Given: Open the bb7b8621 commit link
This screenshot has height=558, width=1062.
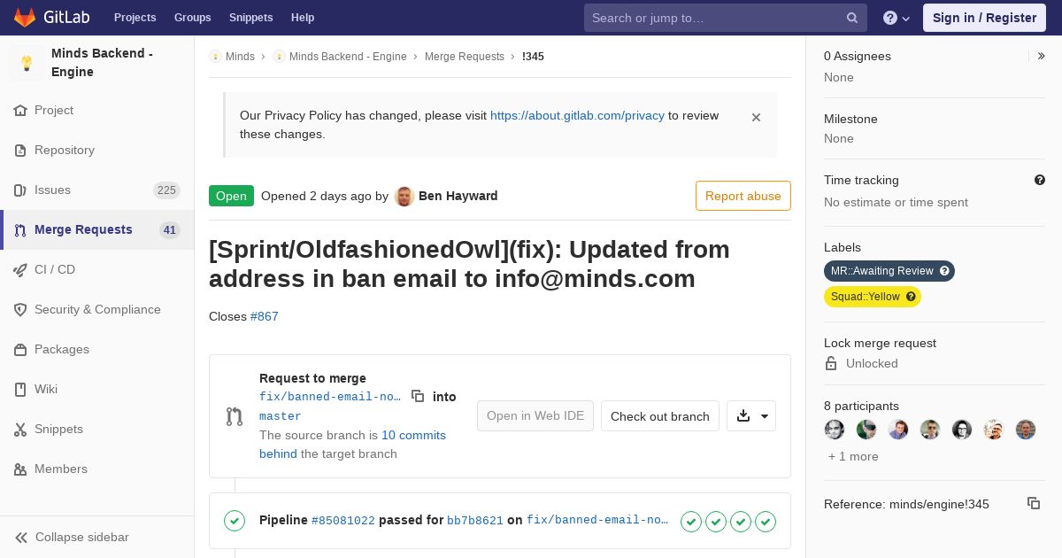Looking at the screenshot, I should pyautogui.click(x=475, y=521).
